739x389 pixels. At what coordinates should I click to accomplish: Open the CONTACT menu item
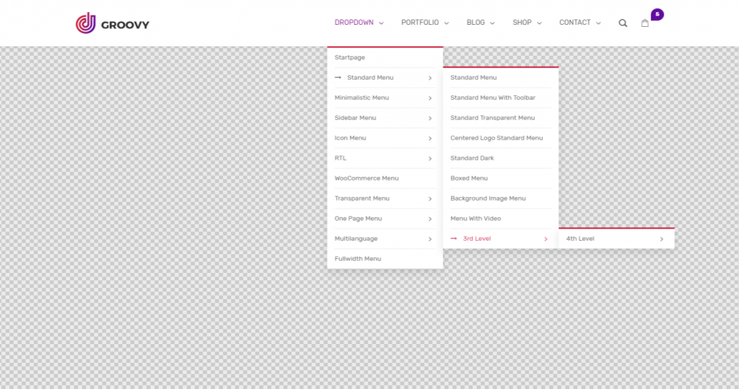pyautogui.click(x=575, y=22)
